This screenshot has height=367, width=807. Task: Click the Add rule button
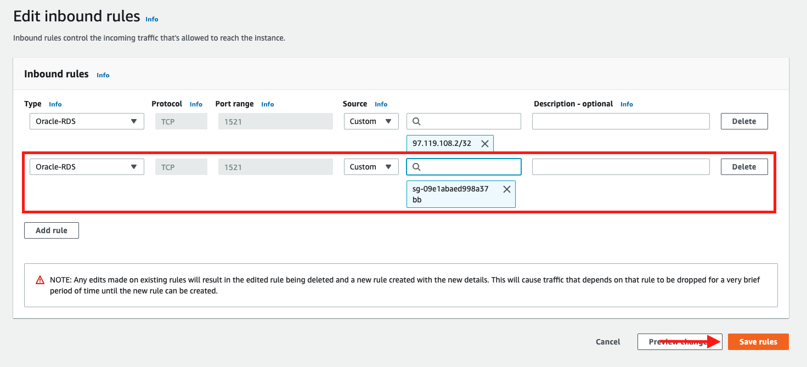[x=52, y=230]
